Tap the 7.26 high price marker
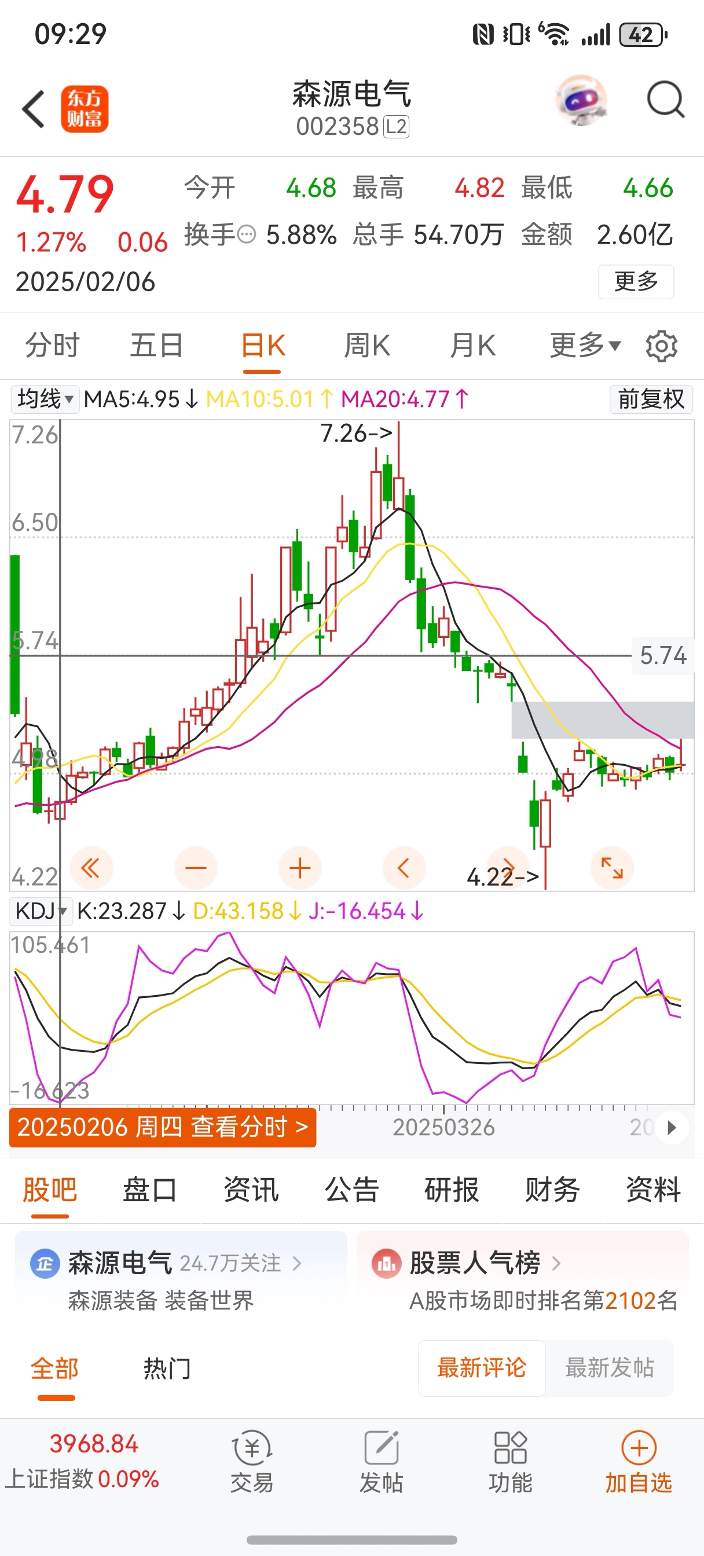This screenshot has width=704, height=1556. point(357,433)
